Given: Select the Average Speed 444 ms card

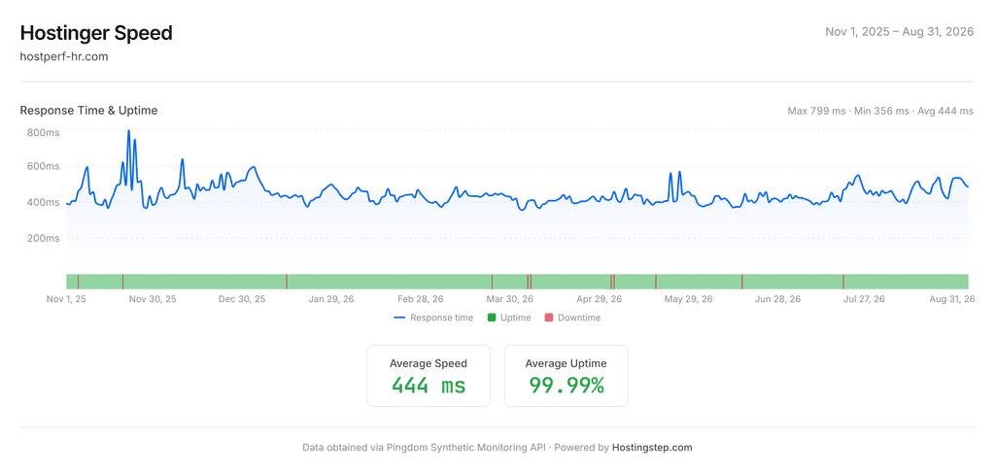Looking at the screenshot, I should click(429, 376).
